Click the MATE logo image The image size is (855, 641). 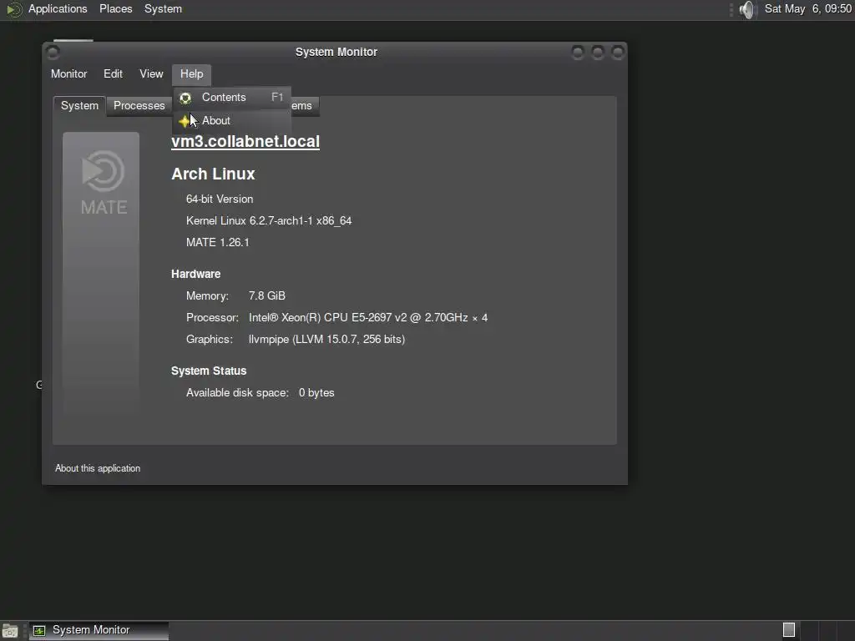[x=101, y=273]
